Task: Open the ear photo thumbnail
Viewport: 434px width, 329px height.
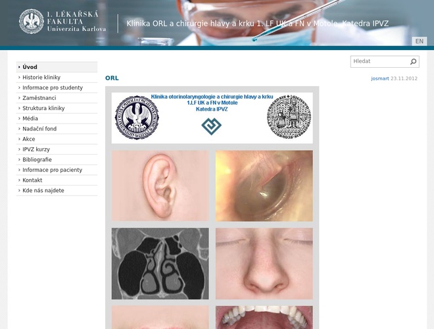Action: point(160,186)
